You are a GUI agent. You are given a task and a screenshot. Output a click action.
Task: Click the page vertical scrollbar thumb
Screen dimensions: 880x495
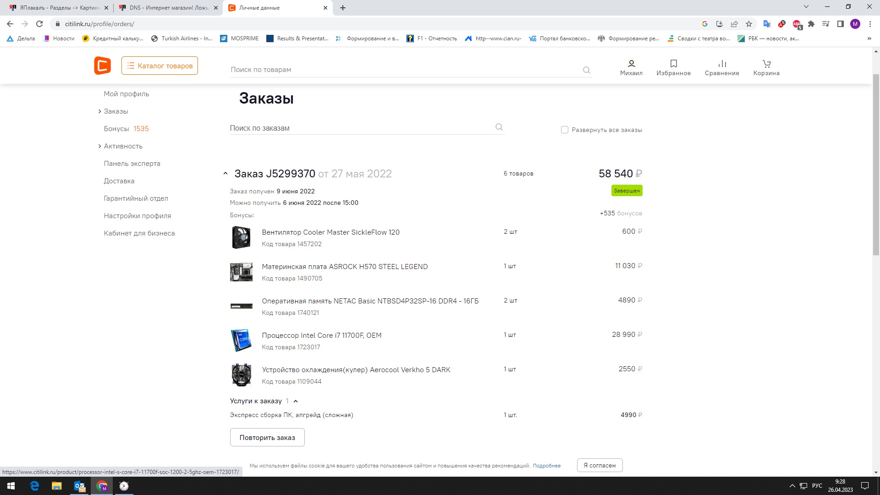[876, 164]
